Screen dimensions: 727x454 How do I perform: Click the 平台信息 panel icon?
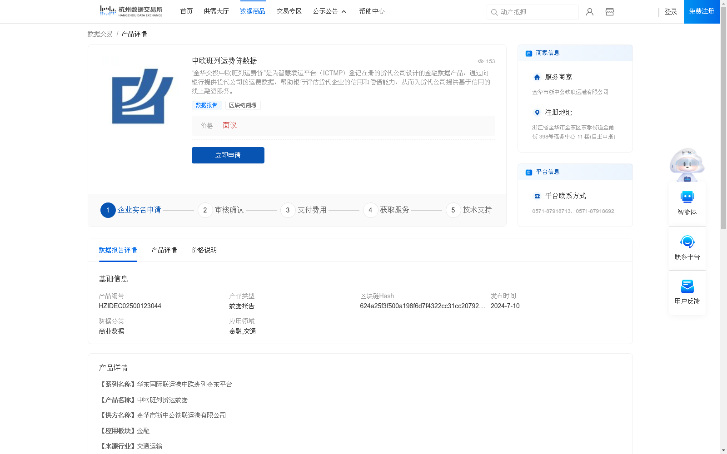[x=529, y=172]
